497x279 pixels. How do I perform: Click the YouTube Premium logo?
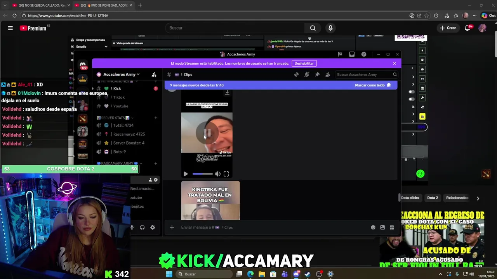33,28
